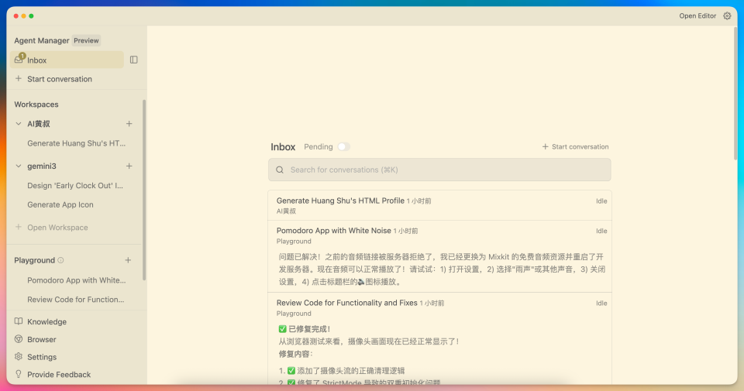The image size is (744, 391).
Task: Click Idle status of Pomodoro App conversation
Action: (x=601, y=231)
